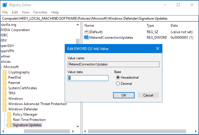Select the (Default) value name
199x135 pixels.
(x=96, y=32)
